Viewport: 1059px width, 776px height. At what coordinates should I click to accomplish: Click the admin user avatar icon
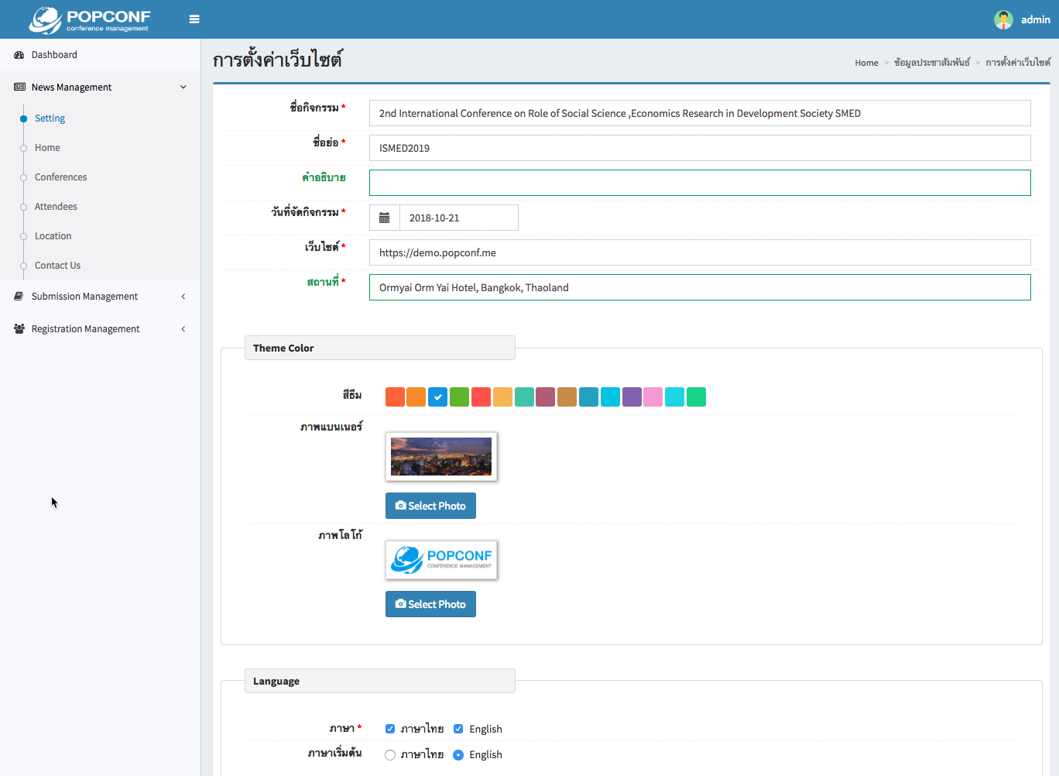1003,19
